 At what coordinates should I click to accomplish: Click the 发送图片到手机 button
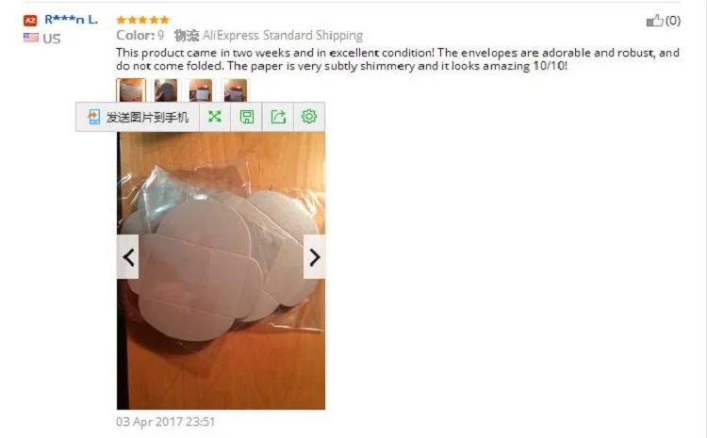[138, 117]
